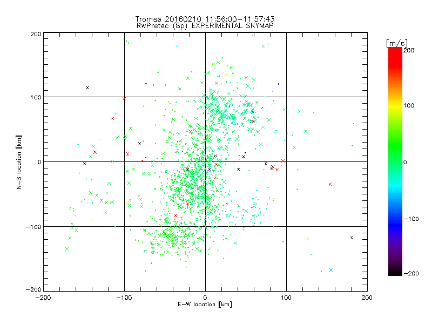Pick the y-axis tick label "200"

[x=36, y=34]
